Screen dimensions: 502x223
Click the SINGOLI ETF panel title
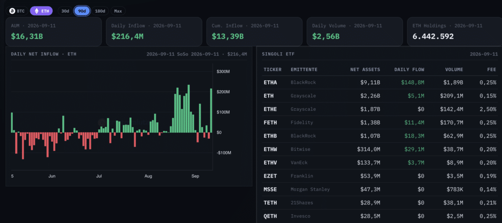[278, 54]
